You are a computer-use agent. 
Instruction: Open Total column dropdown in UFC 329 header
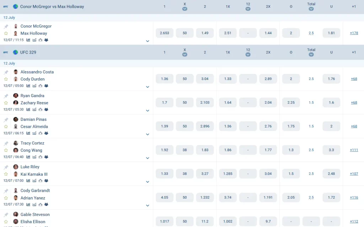(x=311, y=55)
